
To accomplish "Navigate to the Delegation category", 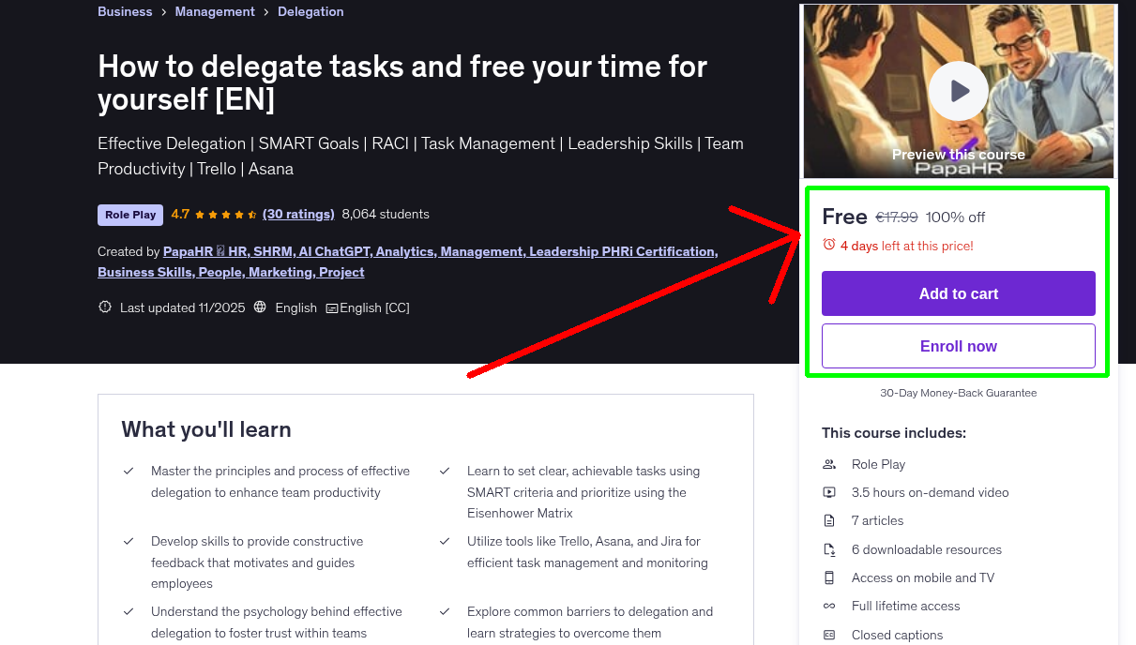I will click(x=311, y=11).
